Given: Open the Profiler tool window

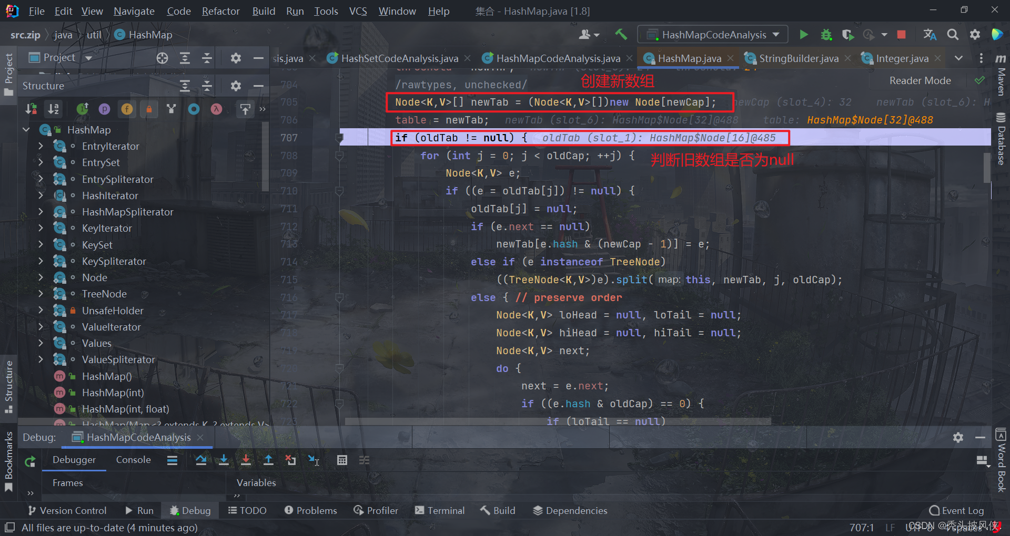Looking at the screenshot, I should (x=376, y=510).
